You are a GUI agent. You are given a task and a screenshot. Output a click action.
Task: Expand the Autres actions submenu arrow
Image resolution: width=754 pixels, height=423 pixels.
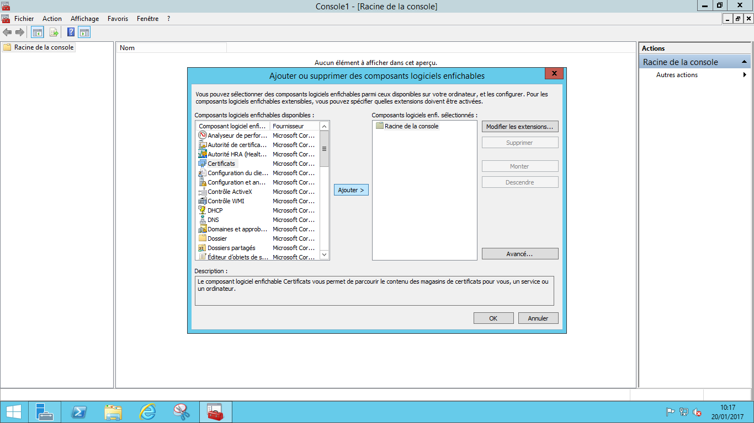pos(745,75)
